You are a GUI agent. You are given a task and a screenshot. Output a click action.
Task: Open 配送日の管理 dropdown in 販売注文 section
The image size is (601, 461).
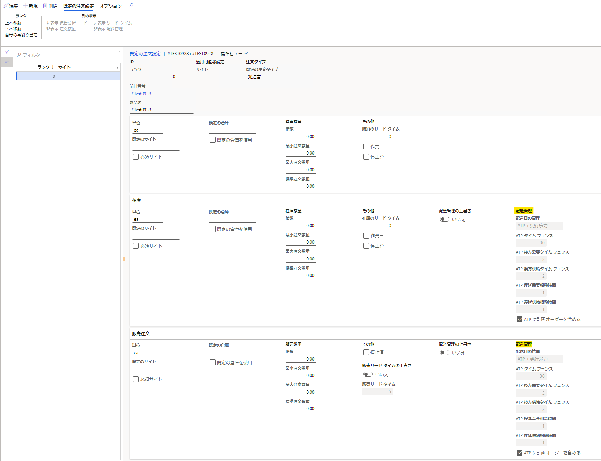click(539, 359)
